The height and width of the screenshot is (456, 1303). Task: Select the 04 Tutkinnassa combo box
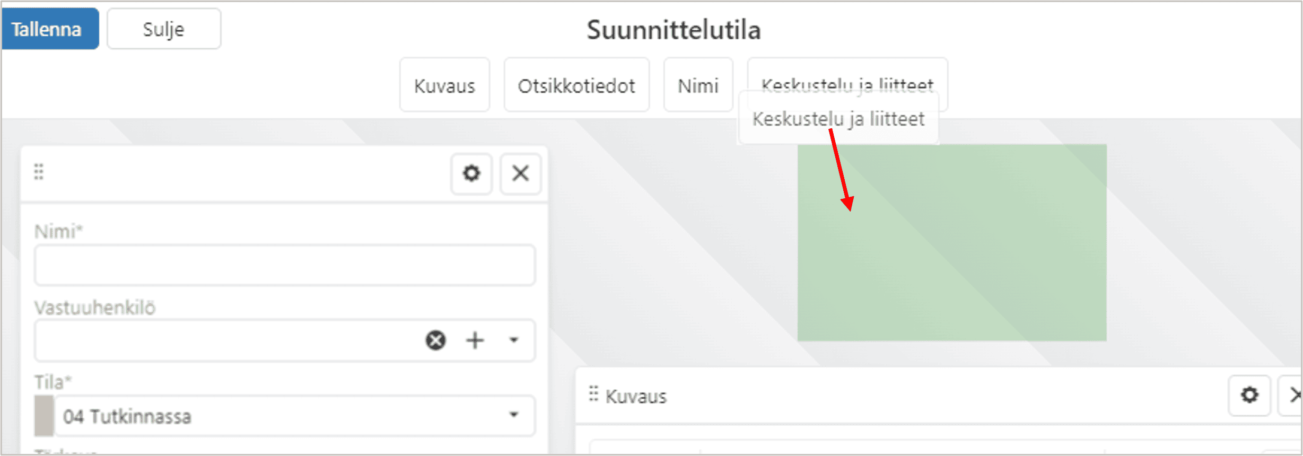pos(295,416)
